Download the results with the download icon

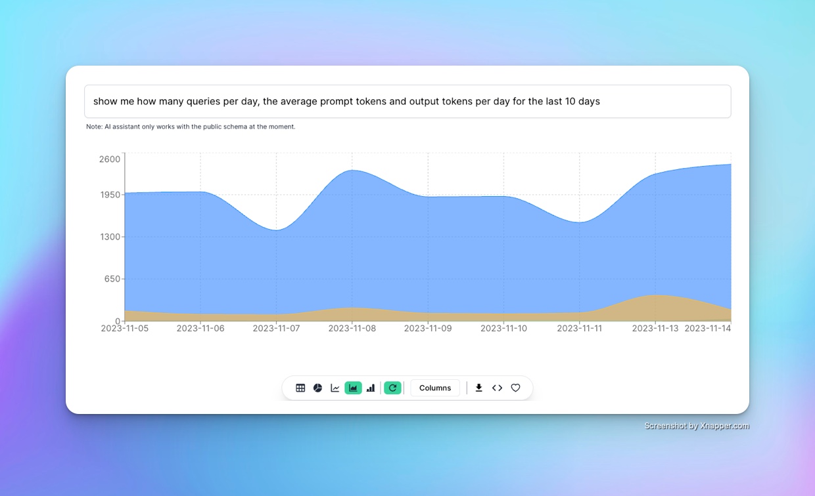(479, 388)
